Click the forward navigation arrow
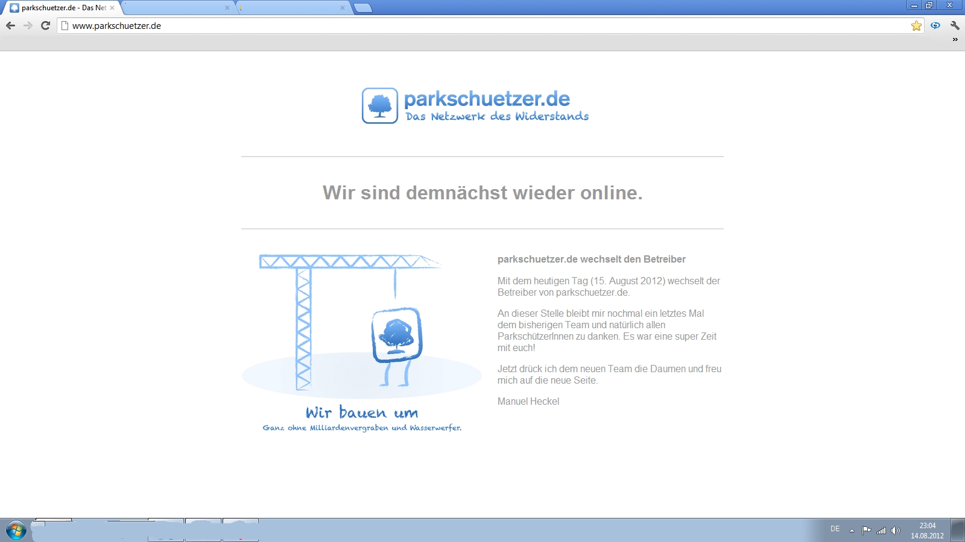Viewport: 965px width, 542px height. tap(28, 25)
